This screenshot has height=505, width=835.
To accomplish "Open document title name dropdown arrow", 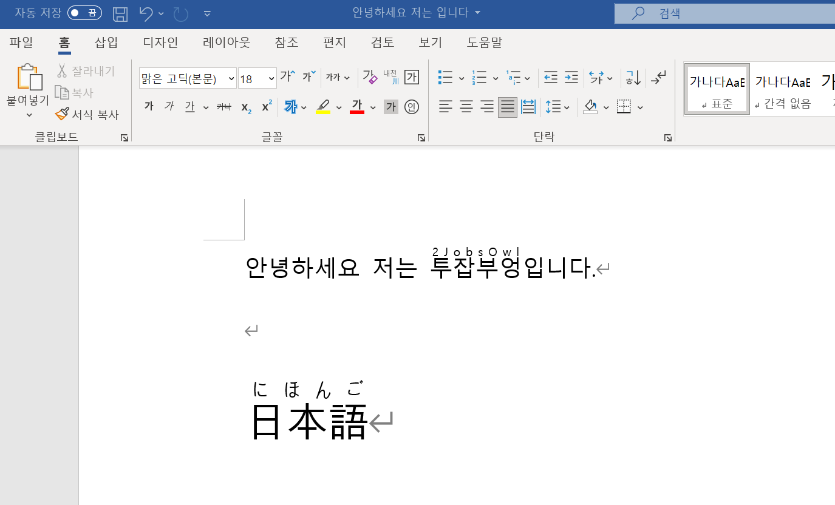I will (477, 13).
